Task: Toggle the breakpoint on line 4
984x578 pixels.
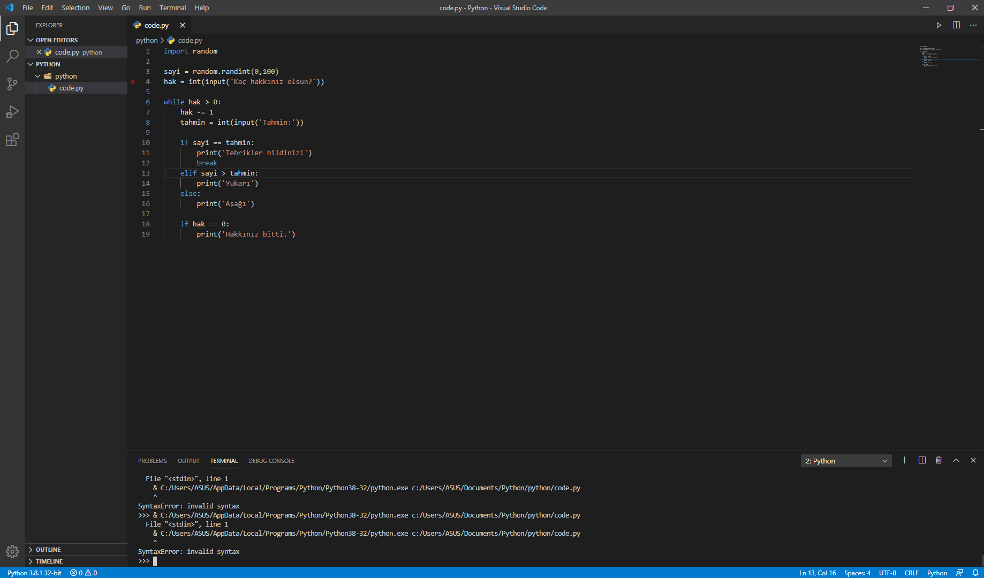Action: 133,81
